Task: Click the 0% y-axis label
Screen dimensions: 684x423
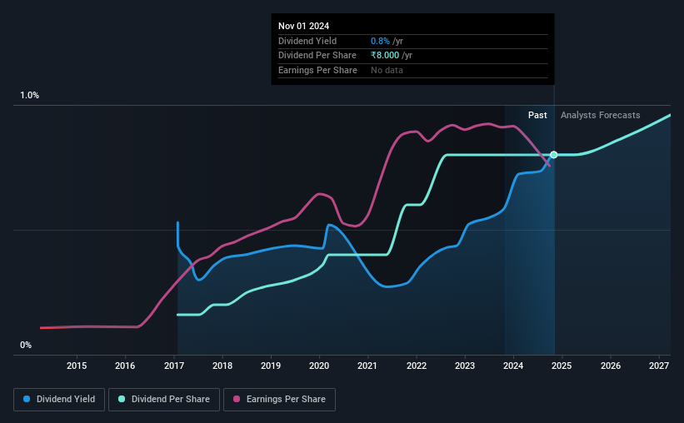Action: click(26, 345)
